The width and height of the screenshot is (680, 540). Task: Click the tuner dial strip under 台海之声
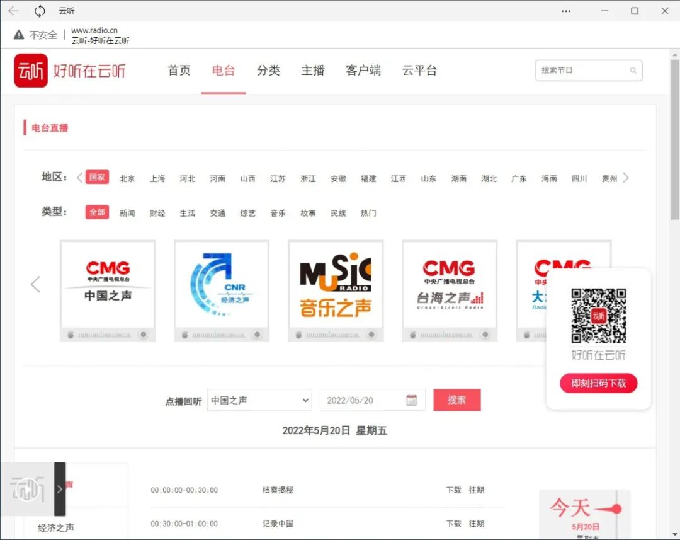pos(446,335)
